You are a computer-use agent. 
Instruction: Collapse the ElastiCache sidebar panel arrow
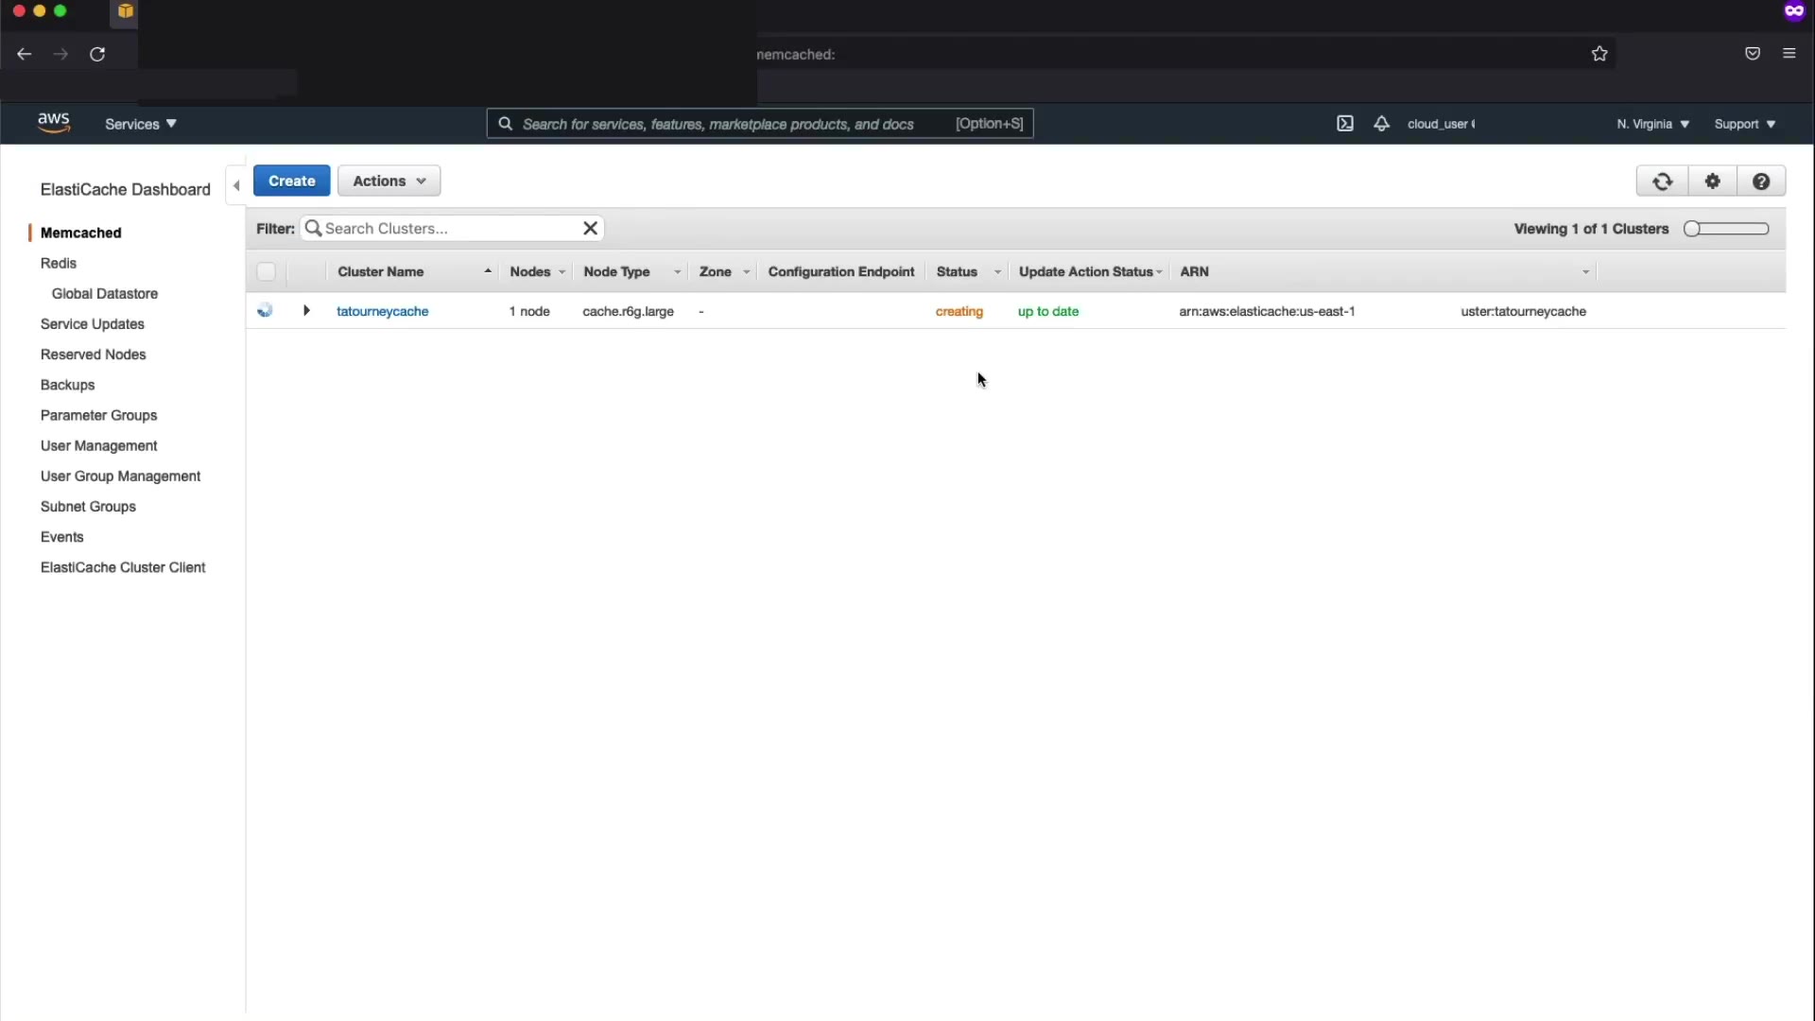coord(236,185)
